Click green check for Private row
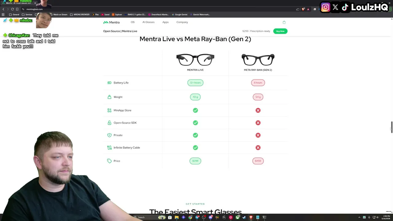 pos(195,135)
